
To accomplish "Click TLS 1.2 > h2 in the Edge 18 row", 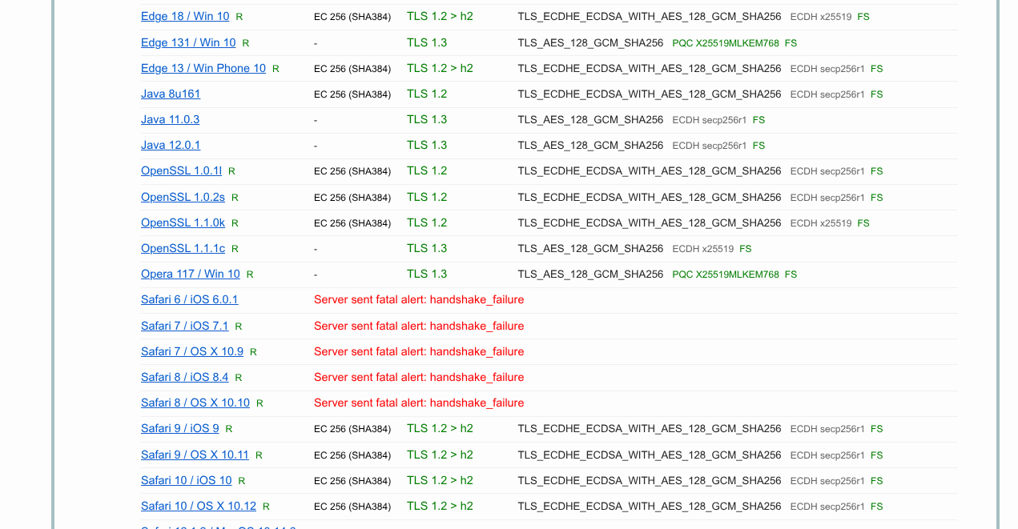I will click(440, 16).
